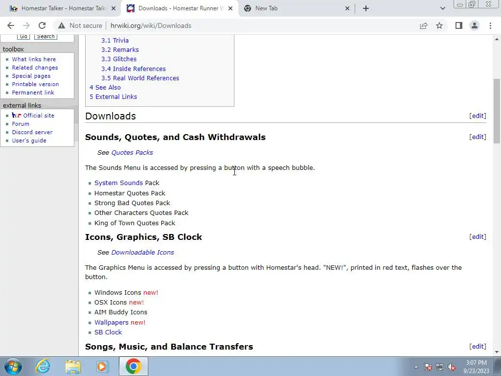
Task: Click the Homestar Quotes Pack list item
Action: tap(130, 193)
